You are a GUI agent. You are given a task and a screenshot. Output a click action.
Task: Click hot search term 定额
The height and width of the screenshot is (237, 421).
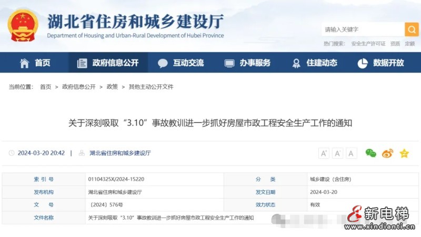[410, 44]
